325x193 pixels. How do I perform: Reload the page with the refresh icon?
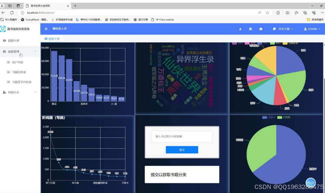pyautogui.click(x=12, y=13)
